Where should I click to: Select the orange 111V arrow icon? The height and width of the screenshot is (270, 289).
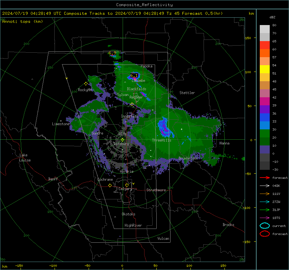click(265, 194)
